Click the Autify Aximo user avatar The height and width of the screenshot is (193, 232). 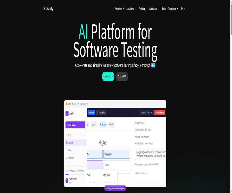click(67, 181)
